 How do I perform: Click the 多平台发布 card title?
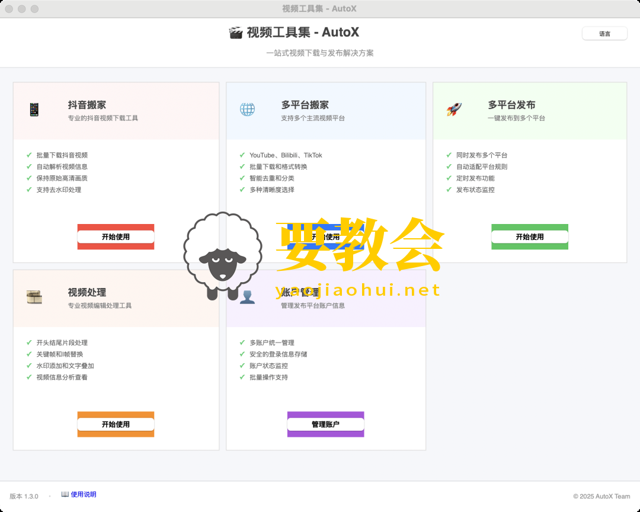point(511,105)
